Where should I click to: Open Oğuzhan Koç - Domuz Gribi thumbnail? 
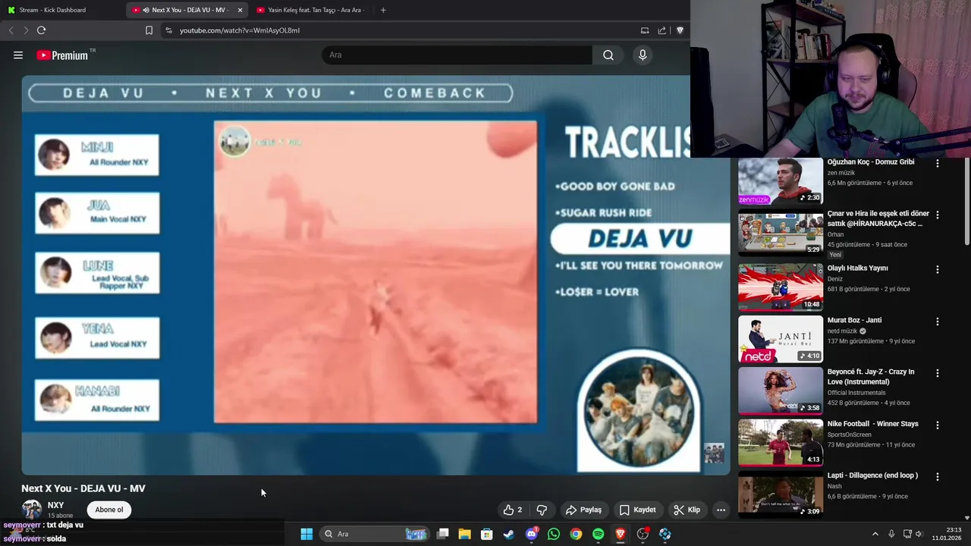pyautogui.click(x=781, y=182)
